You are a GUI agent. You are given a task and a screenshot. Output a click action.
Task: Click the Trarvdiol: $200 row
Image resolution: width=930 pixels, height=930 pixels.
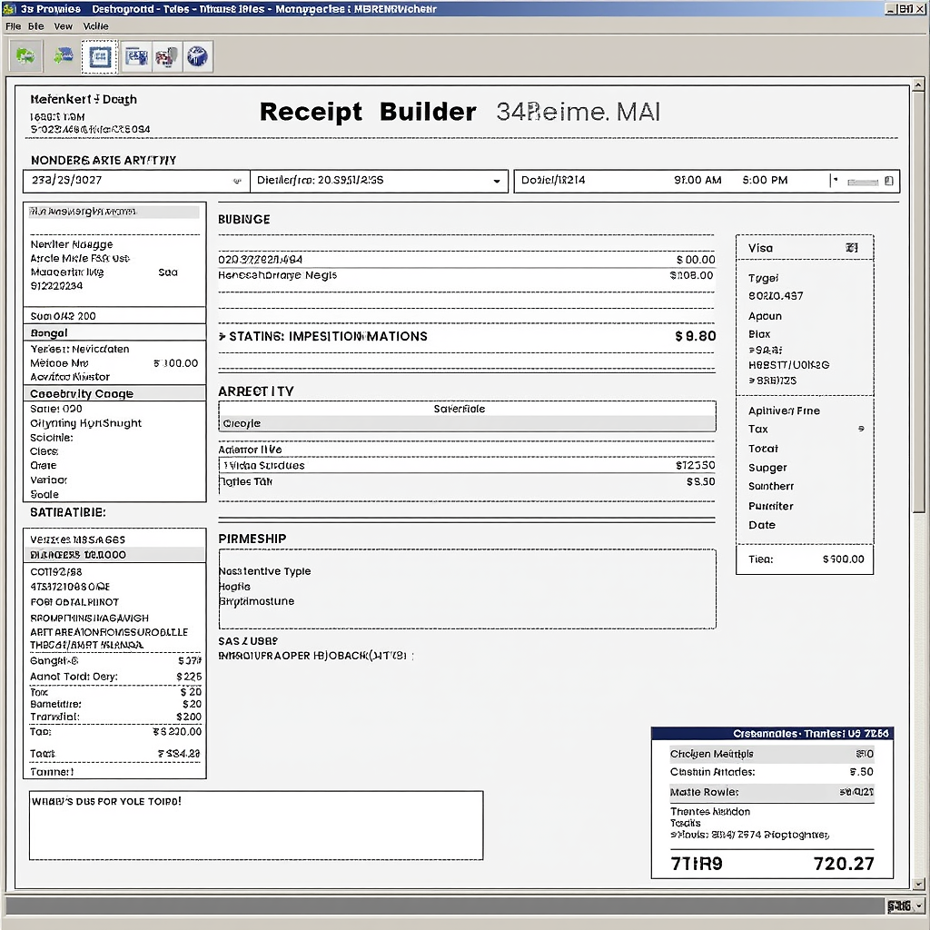pos(115,717)
